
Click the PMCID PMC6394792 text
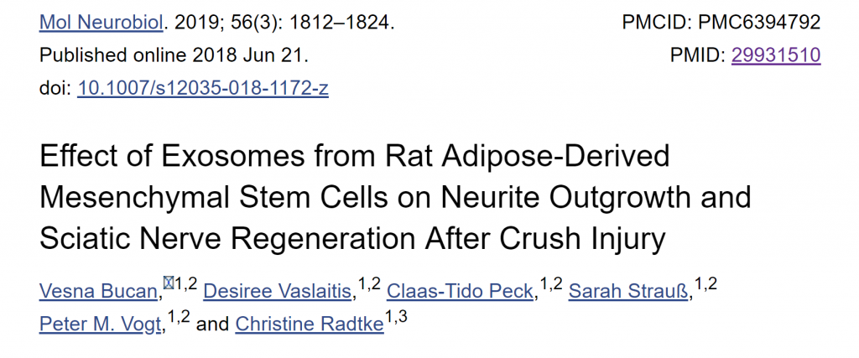pyautogui.click(x=721, y=23)
